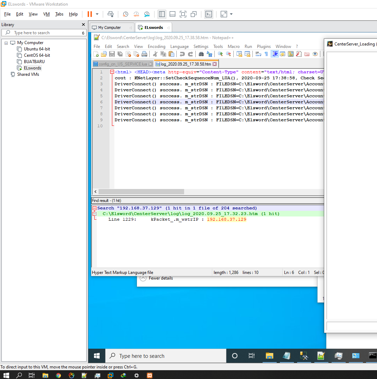
Task: Open Chrome from the host taskbar
Action: click(58, 375)
